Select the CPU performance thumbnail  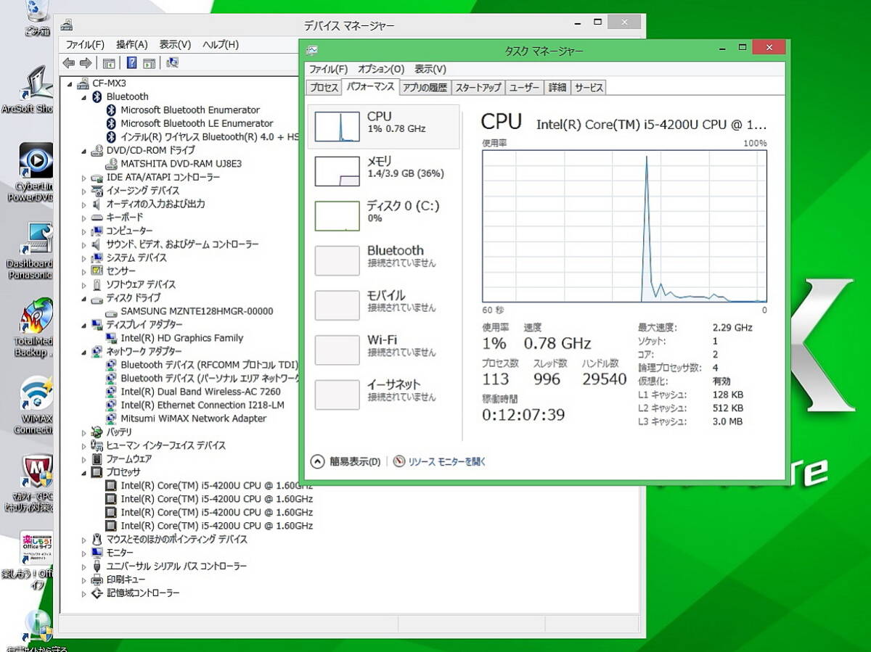point(337,127)
